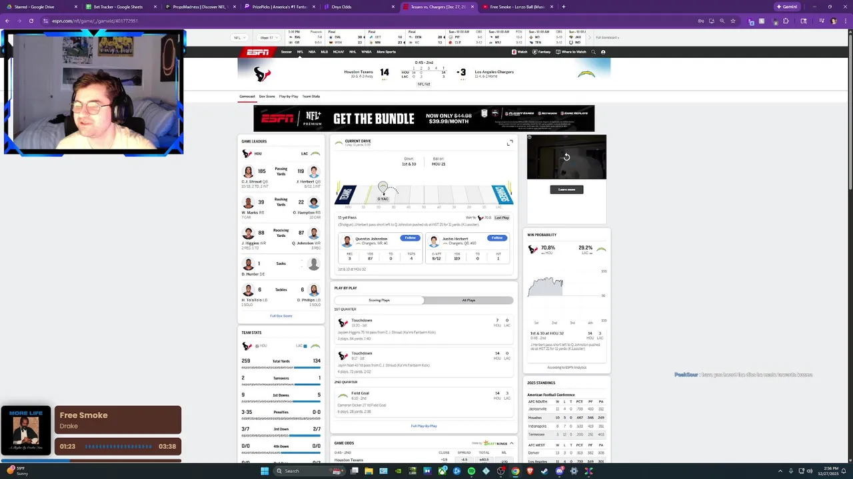Open the NFL league dropdown in scoreboard
The image size is (853, 479).
click(240, 38)
